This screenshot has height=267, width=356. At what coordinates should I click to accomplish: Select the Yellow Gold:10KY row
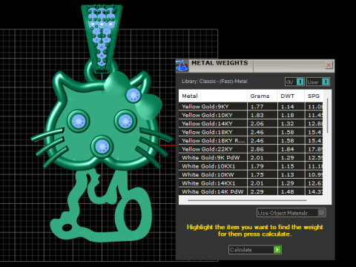(251, 115)
